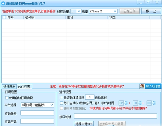Expand the 机型 iPhone X model dropdown

coord(103,11)
